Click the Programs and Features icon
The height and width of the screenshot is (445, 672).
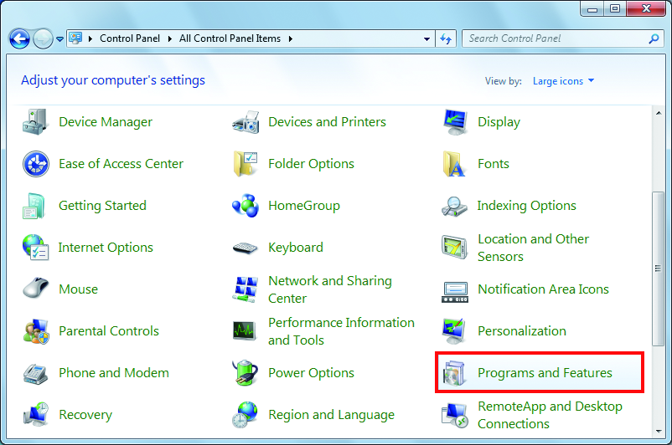(x=455, y=373)
